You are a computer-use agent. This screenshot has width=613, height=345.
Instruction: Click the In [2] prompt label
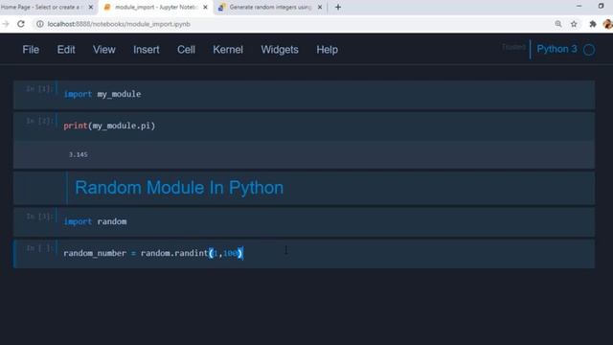pos(39,121)
